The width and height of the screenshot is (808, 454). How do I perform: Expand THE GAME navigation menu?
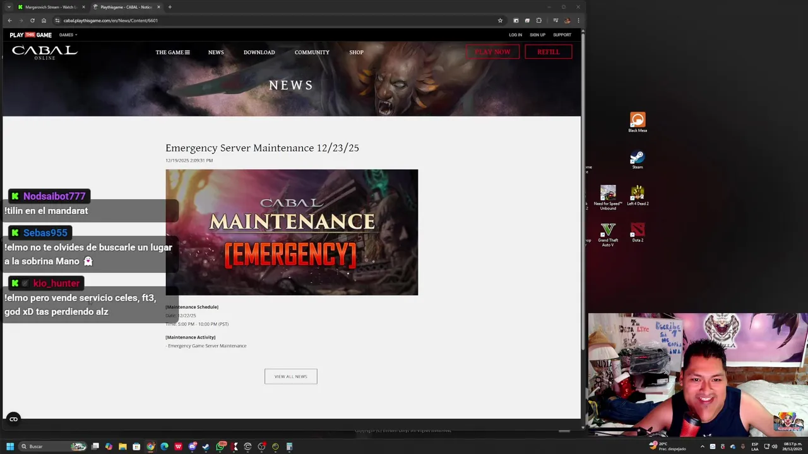(x=172, y=52)
